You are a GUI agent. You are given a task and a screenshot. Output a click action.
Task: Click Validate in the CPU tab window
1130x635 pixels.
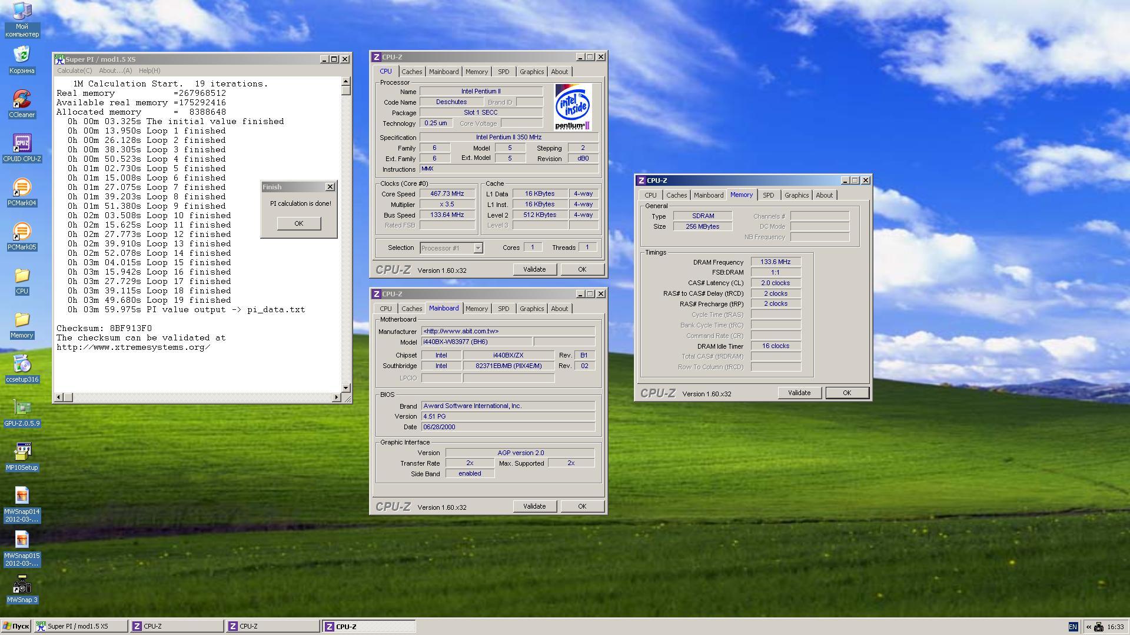tap(534, 269)
